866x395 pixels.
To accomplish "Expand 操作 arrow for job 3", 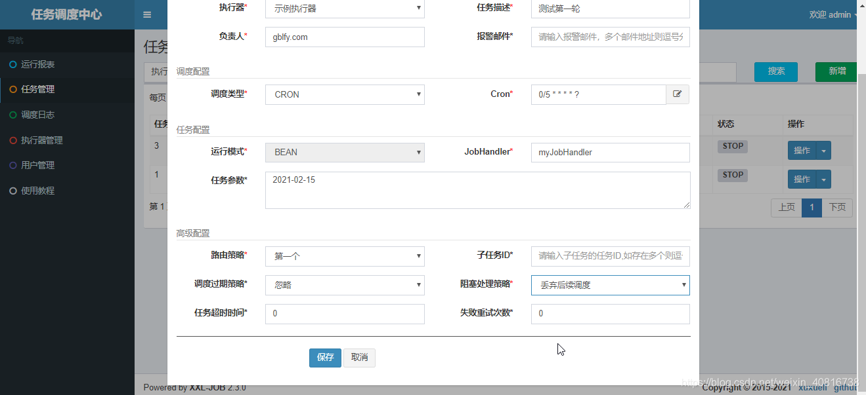I will [825, 151].
